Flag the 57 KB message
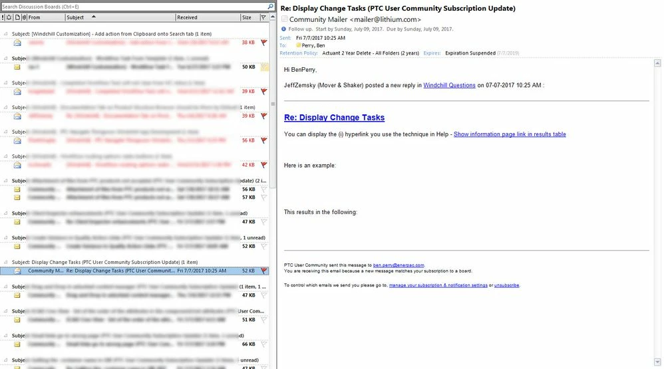Image resolution: width=664 pixels, height=369 pixels. [x=264, y=197]
